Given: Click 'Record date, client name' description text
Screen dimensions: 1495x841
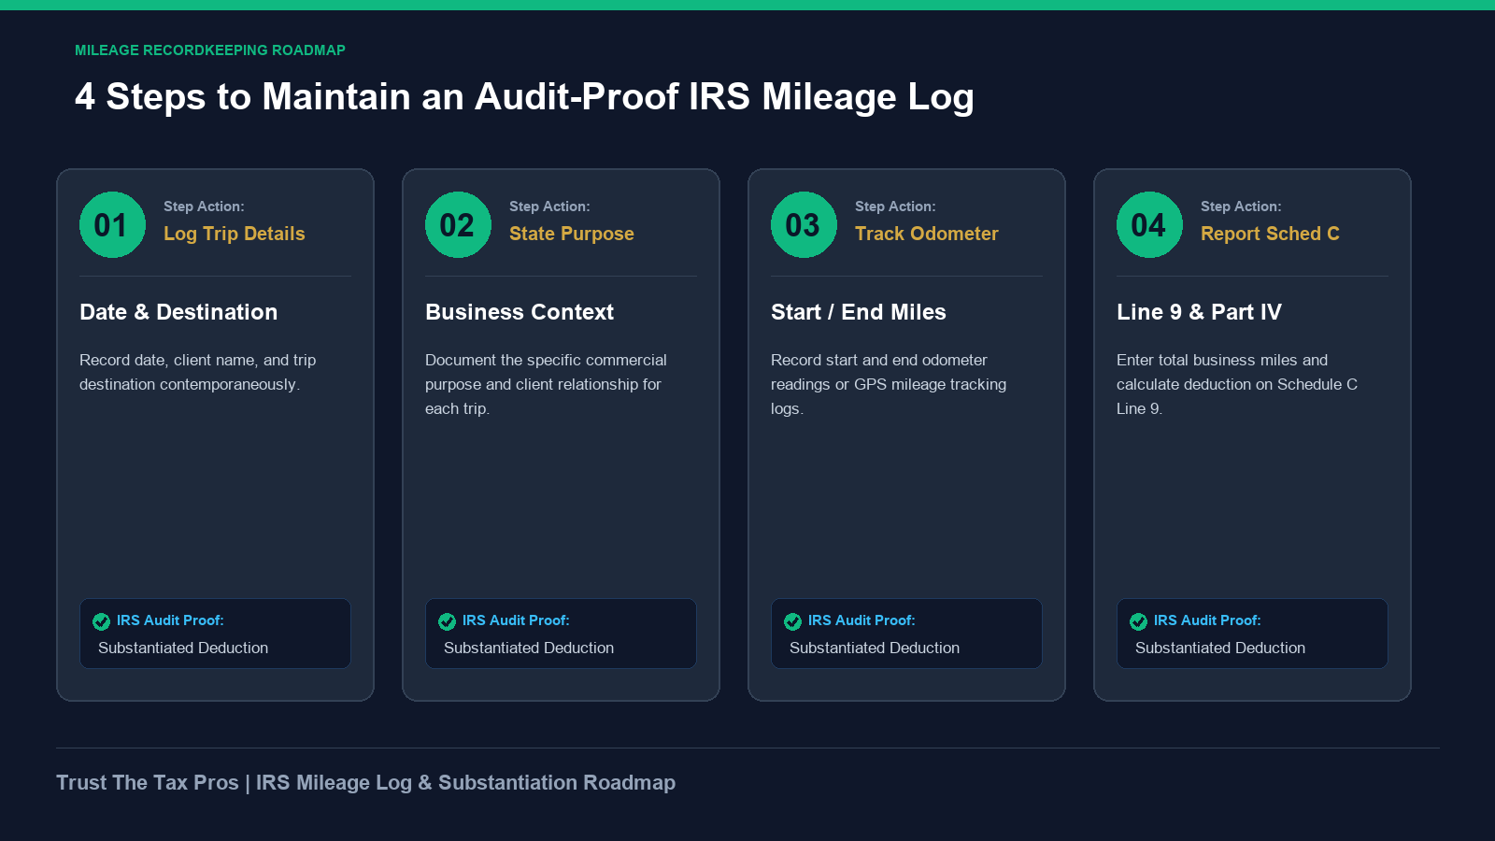Looking at the screenshot, I should coord(198,372).
